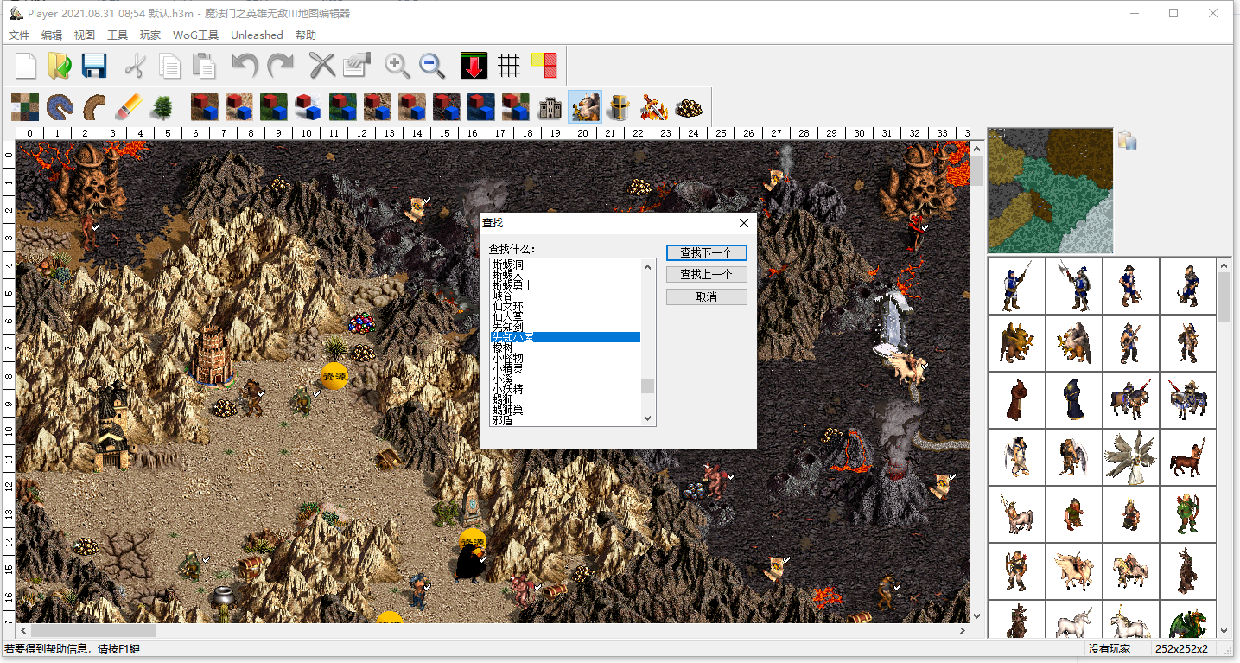The height and width of the screenshot is (663, 1240).
Task: Pick the Griffin creature in palette
Action: coord(1016,342)
